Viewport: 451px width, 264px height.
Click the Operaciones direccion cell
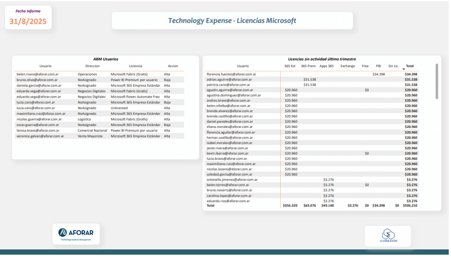[87, 74]
